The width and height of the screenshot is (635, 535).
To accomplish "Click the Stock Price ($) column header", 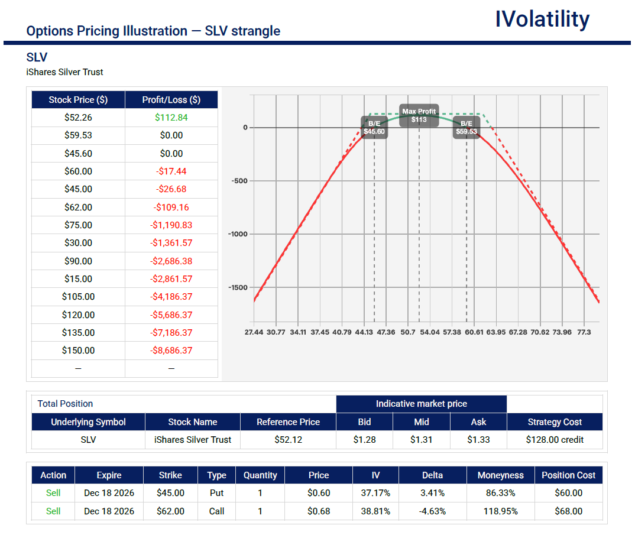I will tap(78, 100).
